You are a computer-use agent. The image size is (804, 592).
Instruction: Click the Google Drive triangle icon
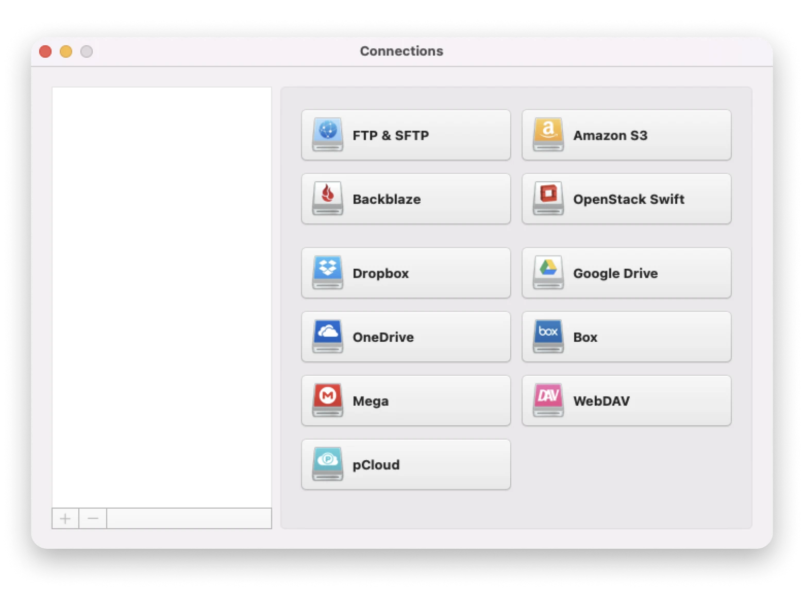(548, 273)
